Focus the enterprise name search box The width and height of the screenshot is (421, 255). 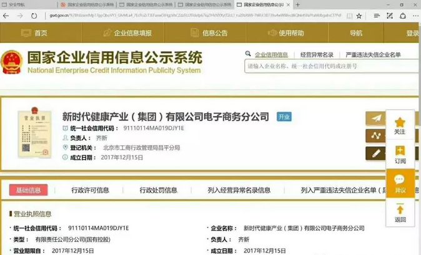332,66
